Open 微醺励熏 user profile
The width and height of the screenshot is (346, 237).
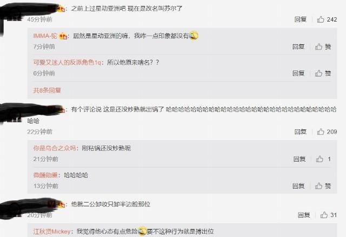tap(45, 175)
